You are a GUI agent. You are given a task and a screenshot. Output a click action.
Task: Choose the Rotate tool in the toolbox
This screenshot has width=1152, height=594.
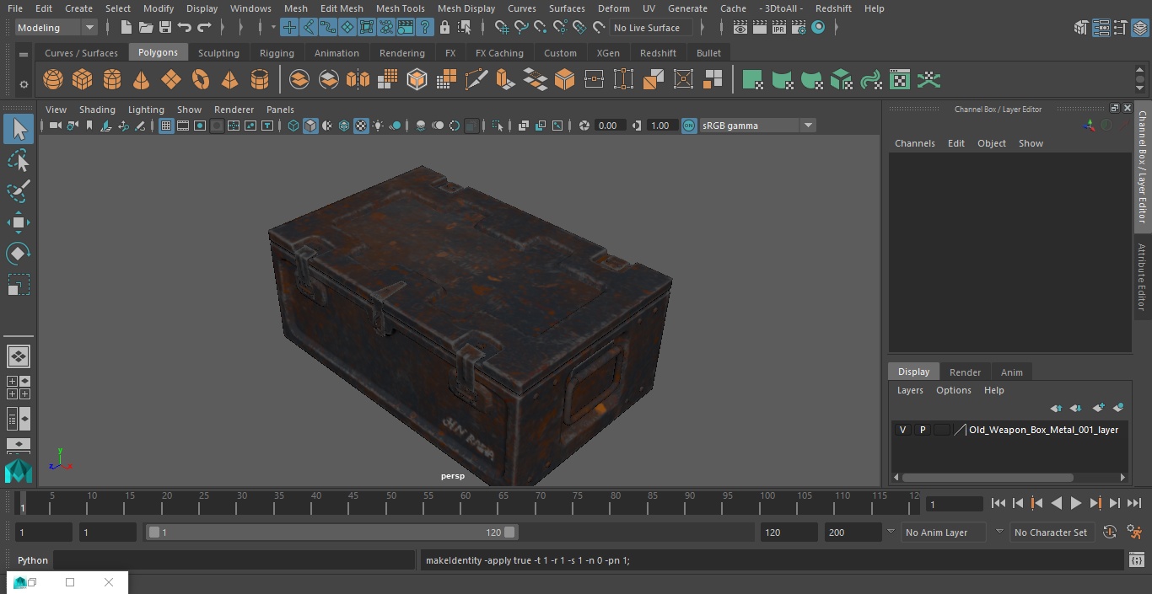tap(19, 254)
